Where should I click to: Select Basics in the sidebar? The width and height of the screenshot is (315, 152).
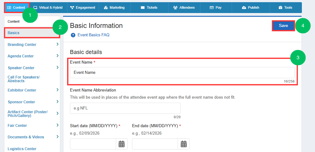coord(32,33)
